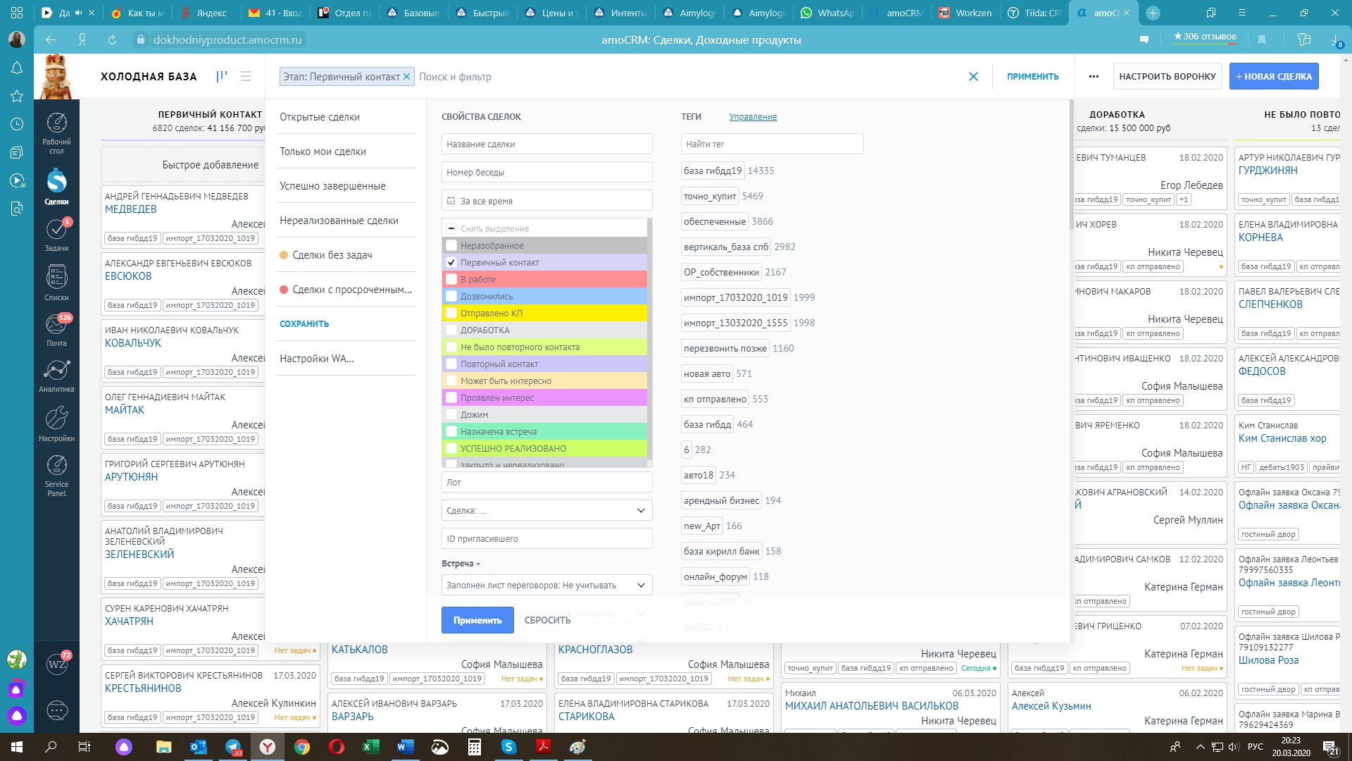The image size is (1352, 761).
Task: Expand the Заполнен лист переговоров dropdown
Action: click(641, 584)
